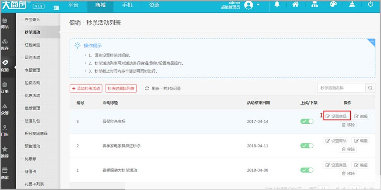
Task: Switch to the 手机 top tab
Action: pos(127,5)
